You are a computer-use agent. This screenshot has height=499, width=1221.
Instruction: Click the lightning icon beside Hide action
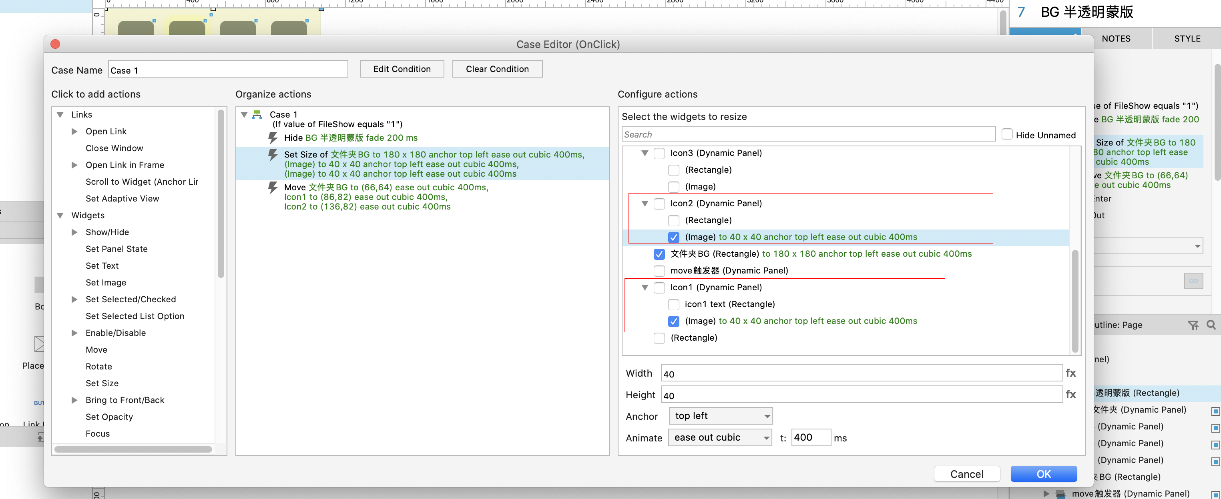pyautogui.click(x=273, y=138)
